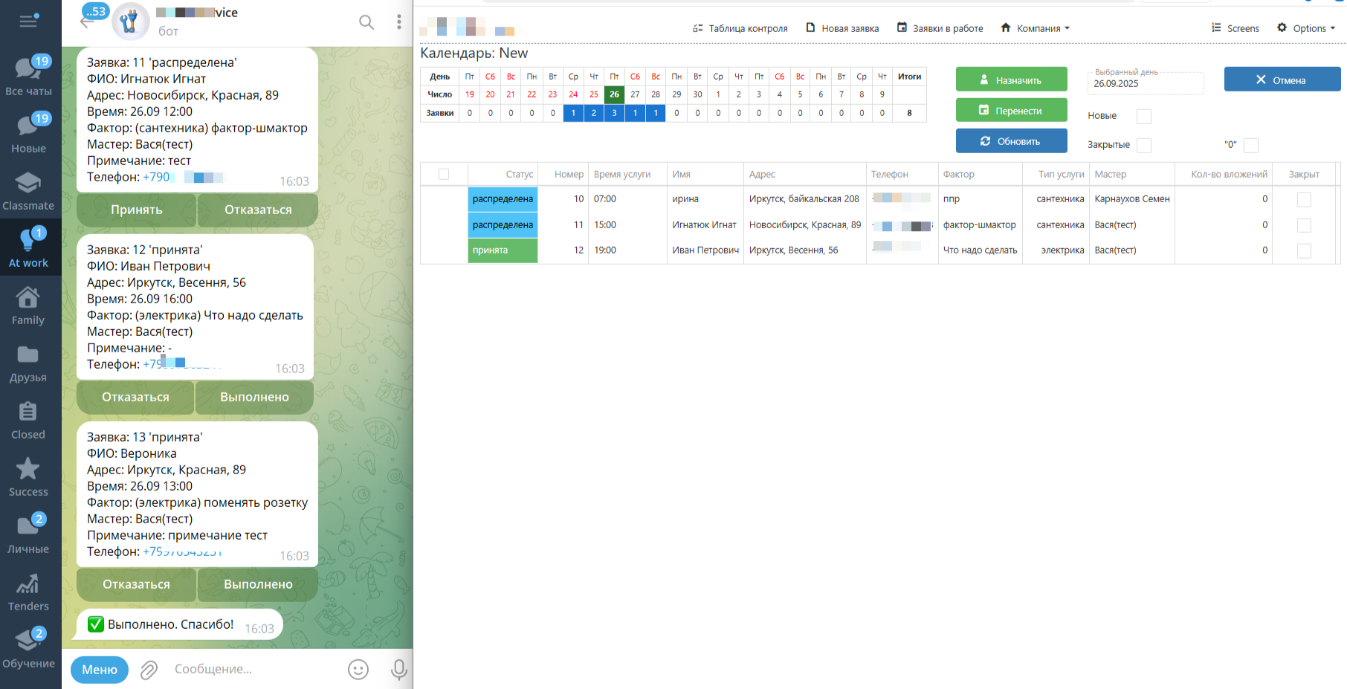
Task: Open the 'Все чаты' folder
Action: point(28,76)
